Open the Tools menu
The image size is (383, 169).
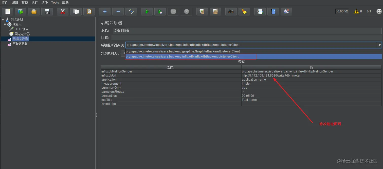pyautogui.click(x=55, y=3)
